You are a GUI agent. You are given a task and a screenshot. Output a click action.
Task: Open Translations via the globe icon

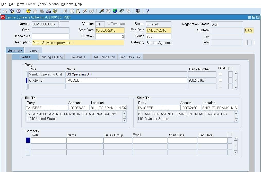tap(114, 11)
